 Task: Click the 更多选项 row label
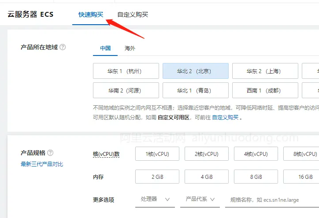click(104, 200)
